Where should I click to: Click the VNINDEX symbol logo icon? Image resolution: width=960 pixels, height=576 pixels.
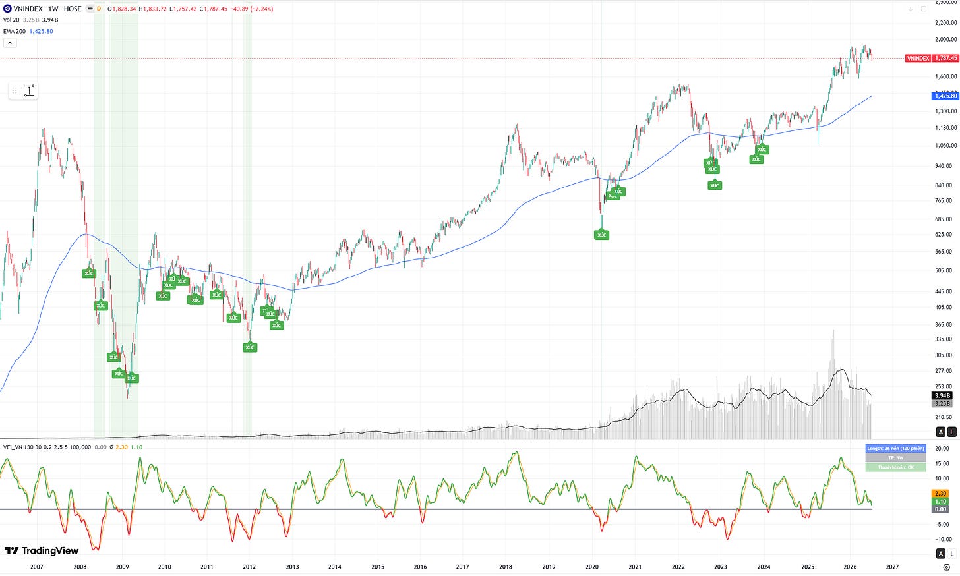[7, 9]
